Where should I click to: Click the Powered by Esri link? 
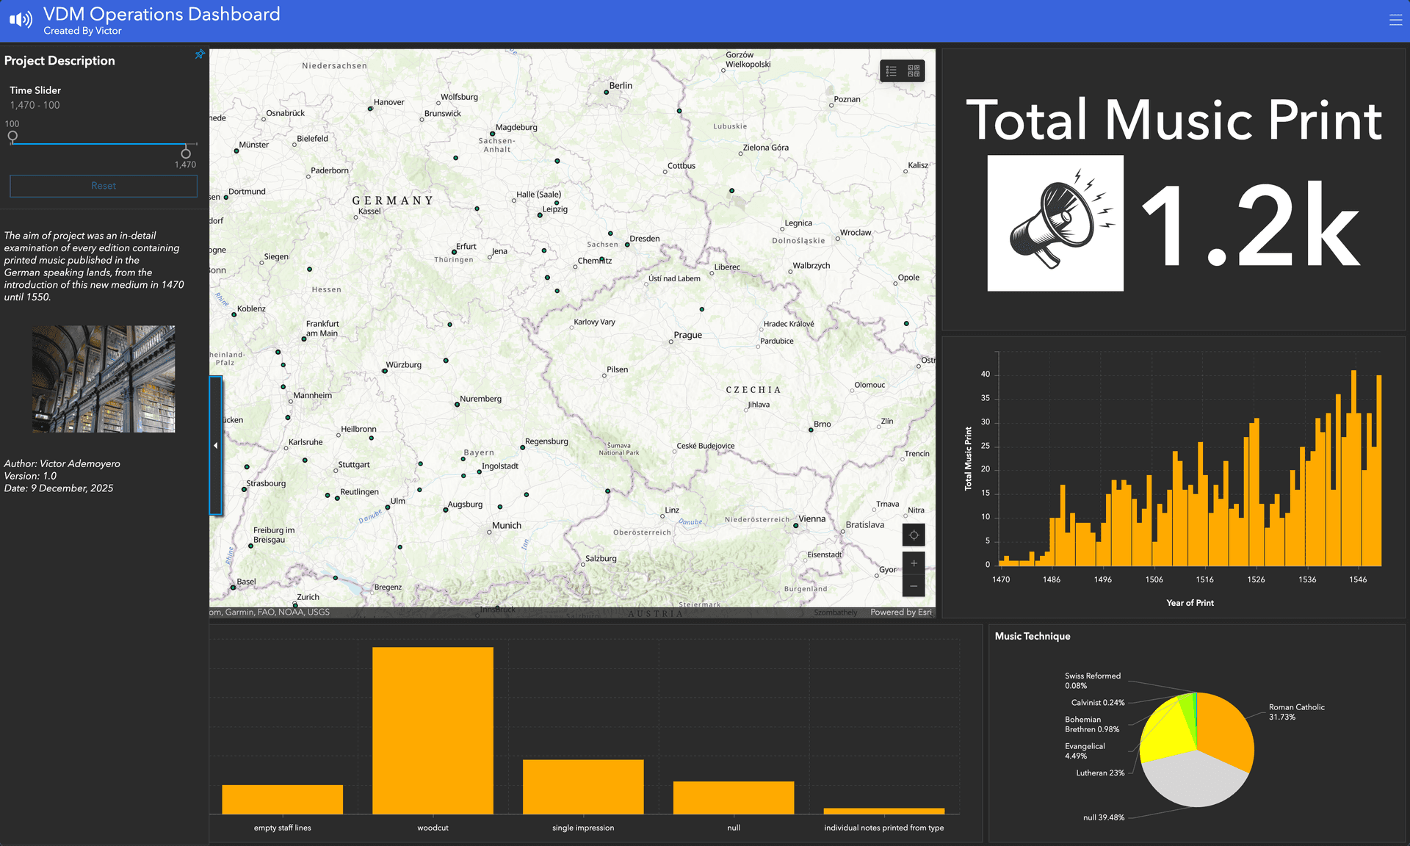[x=900, y=612]
